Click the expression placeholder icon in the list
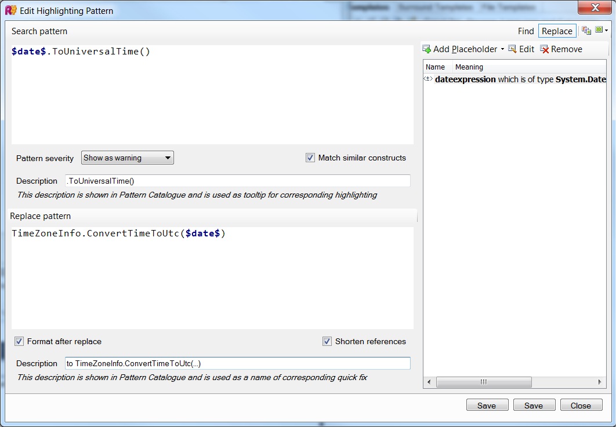 428,79
